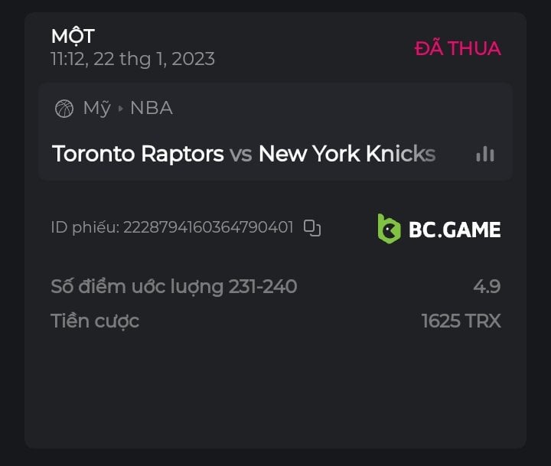The height and width of the screenshot is (466, 551).
Task: Click the breadcrumb arrow between Mỹ and NBA
Action: [x=120, y=109]
